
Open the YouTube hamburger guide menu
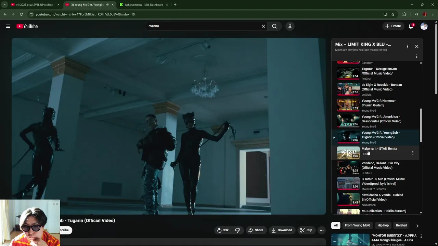[8, 26]
